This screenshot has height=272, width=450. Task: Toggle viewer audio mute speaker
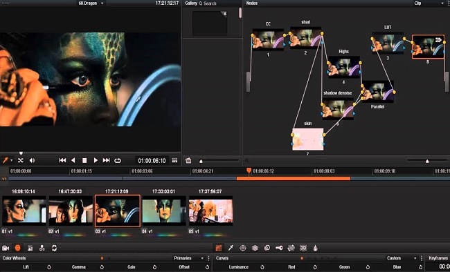[x=32, y=160]
